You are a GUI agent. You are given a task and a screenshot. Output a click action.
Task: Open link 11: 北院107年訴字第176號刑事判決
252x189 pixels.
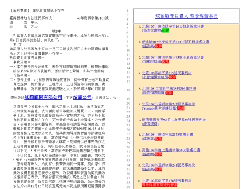coord(167,181)
